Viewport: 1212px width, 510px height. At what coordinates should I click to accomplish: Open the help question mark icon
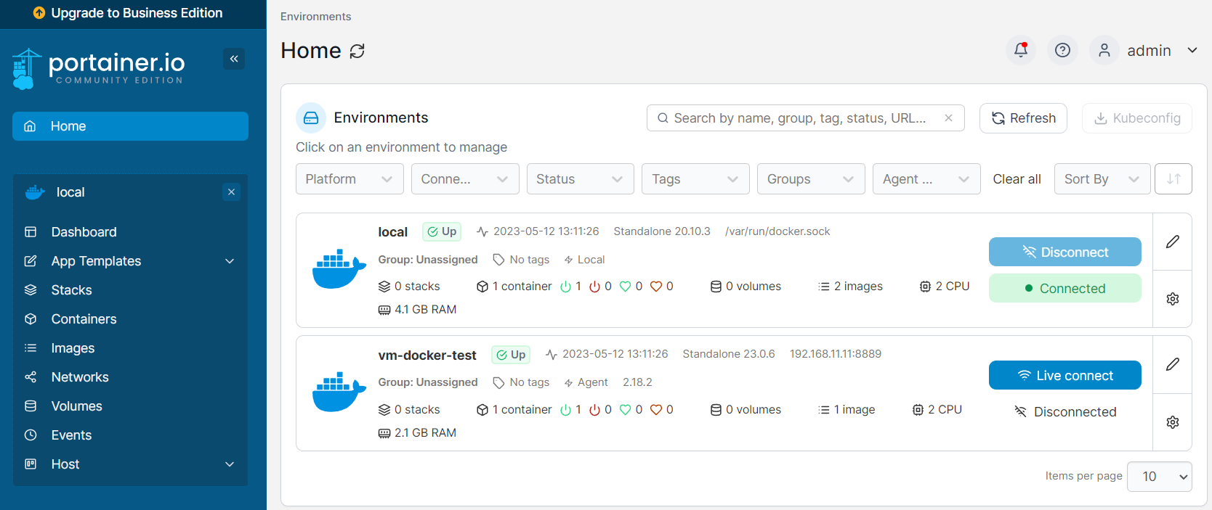coord(1062,50)
